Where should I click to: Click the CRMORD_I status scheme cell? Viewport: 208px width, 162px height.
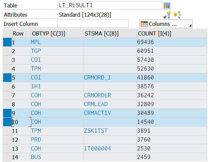pos(110,78)
